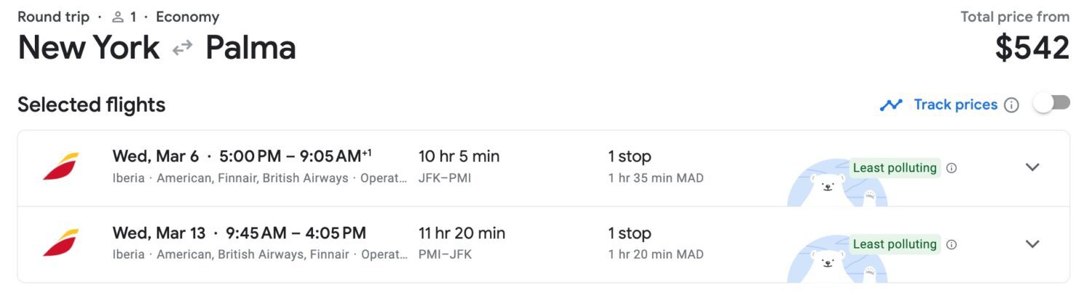Select the first Least polluting badge

click(895, 168)
